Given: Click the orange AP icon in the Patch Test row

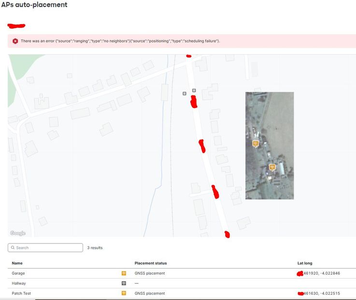Looking at the screenshot, I should 124,293.
